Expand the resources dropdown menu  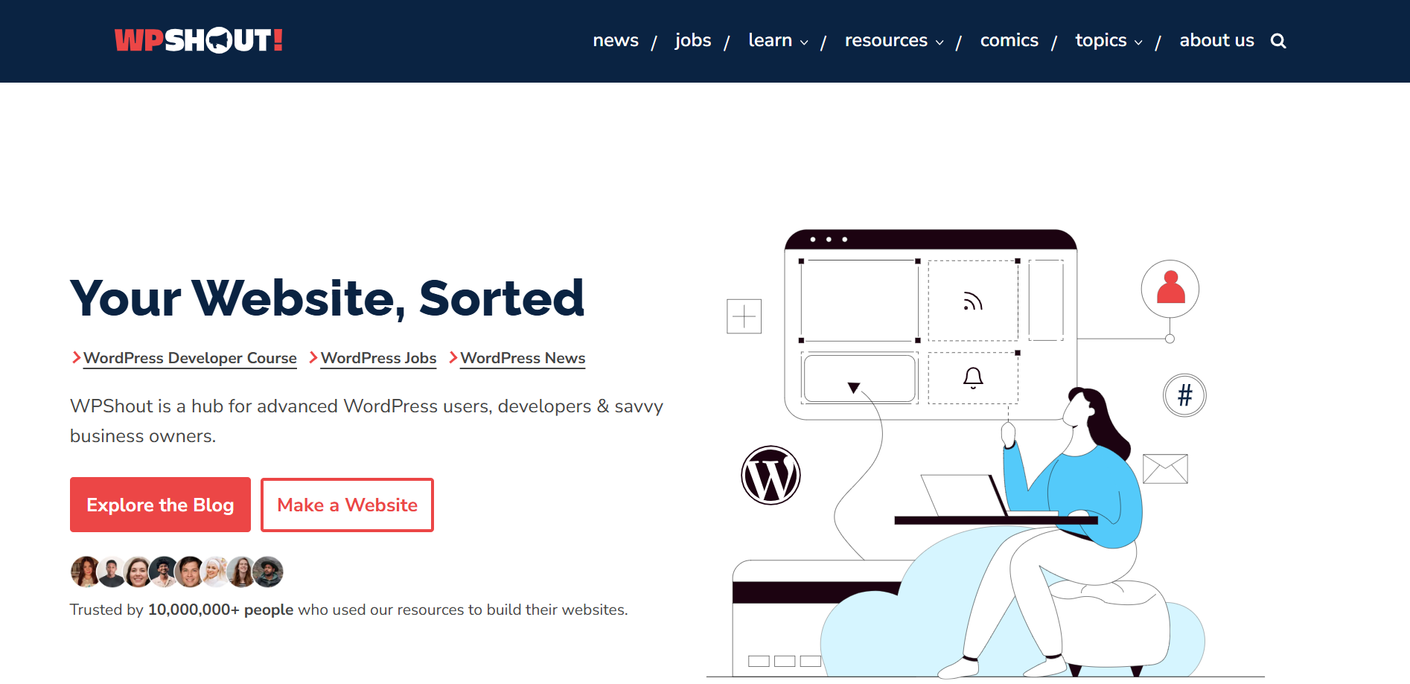tap(894, 40)
